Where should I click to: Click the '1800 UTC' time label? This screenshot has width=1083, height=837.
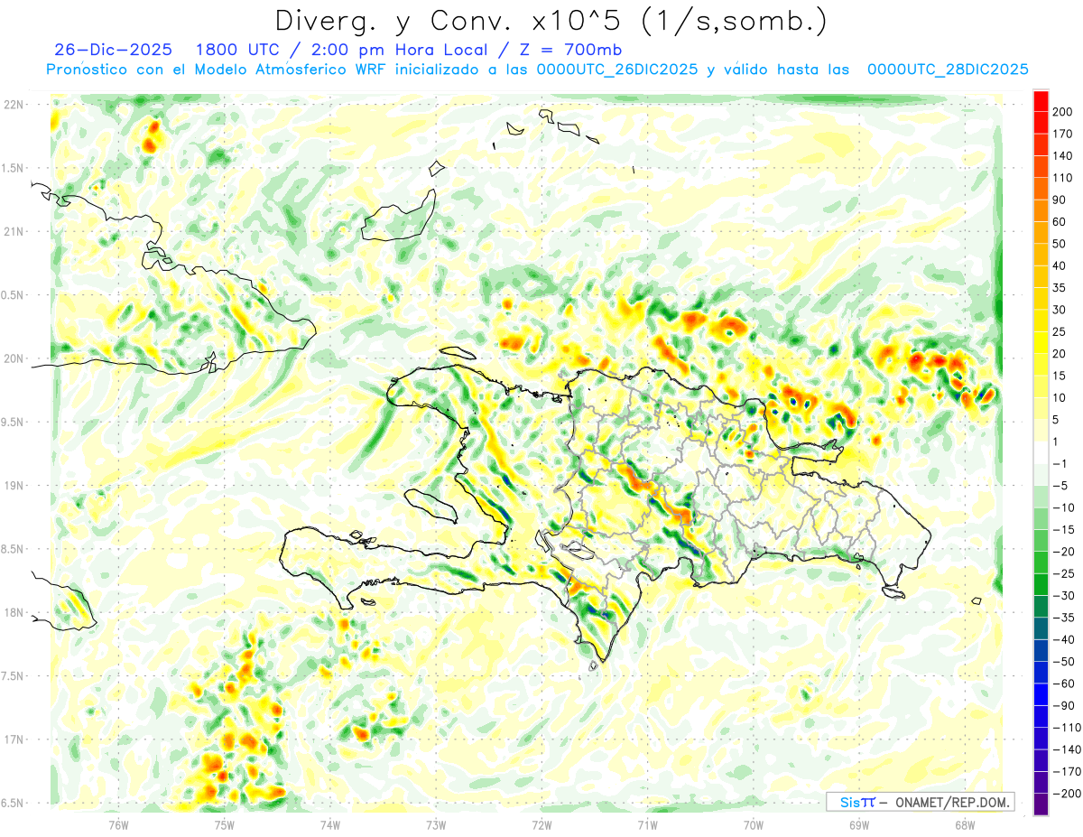coord(236,50)
